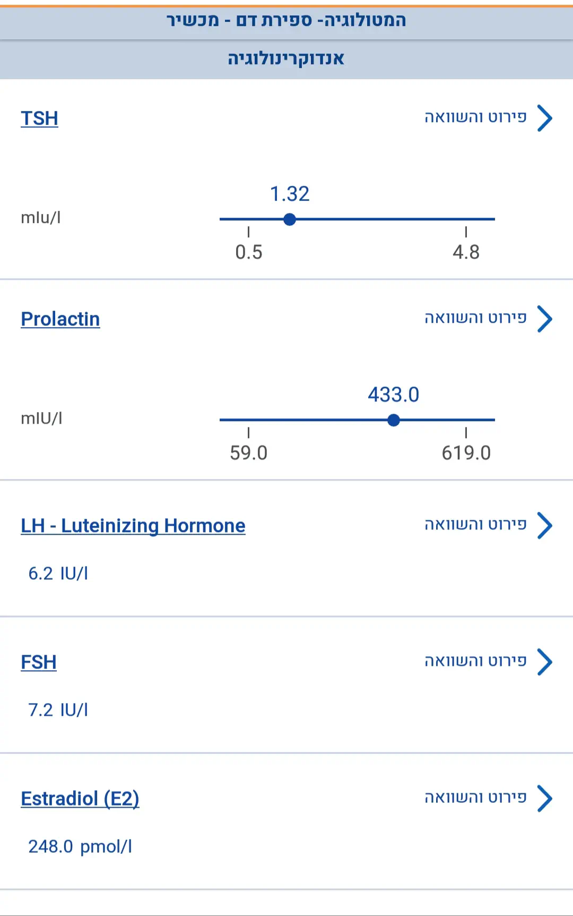Select the 'המטולוגיה- ספירת דם - מכשיר' header
This screenshot has height=916, width=573.
286,21
